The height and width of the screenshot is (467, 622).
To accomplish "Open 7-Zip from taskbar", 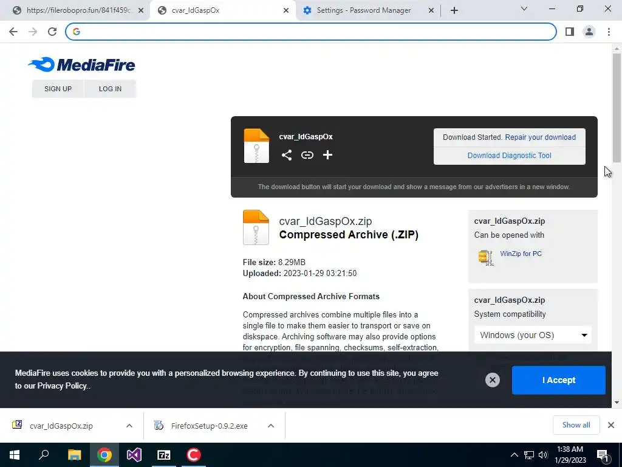I will click(164, 455).
